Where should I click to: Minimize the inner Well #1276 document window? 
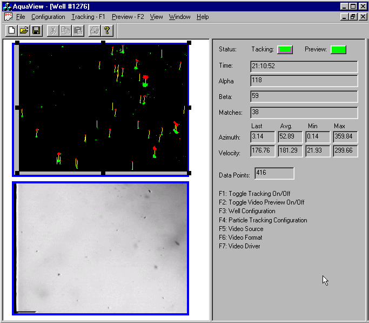coord(345,17)
